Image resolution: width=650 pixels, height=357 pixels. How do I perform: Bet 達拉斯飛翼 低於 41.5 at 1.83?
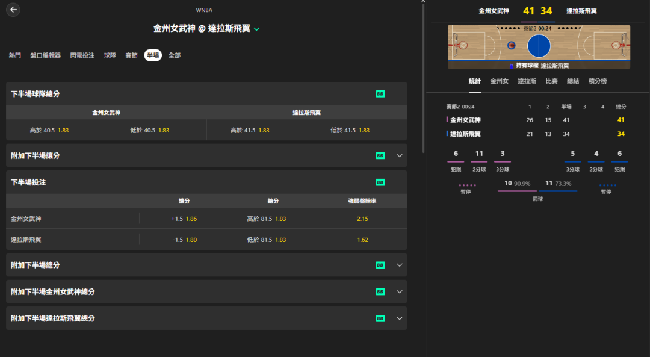click(350, 130)
